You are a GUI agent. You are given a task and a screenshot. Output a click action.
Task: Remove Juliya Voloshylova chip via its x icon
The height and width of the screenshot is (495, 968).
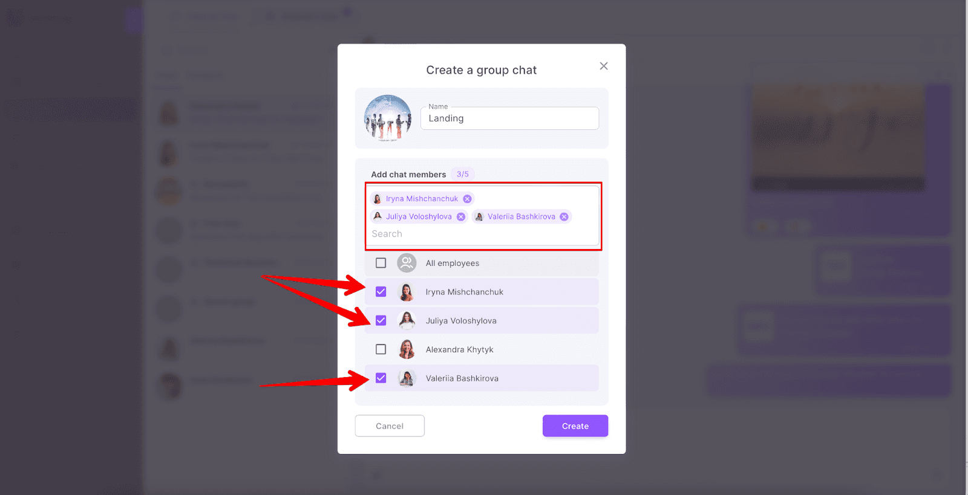pos(461,216)
